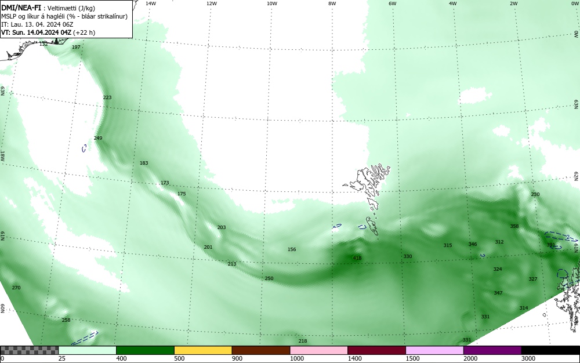580x363 pixels.
Task: Click the 250 value label
Action: click(x=269, y=278)
